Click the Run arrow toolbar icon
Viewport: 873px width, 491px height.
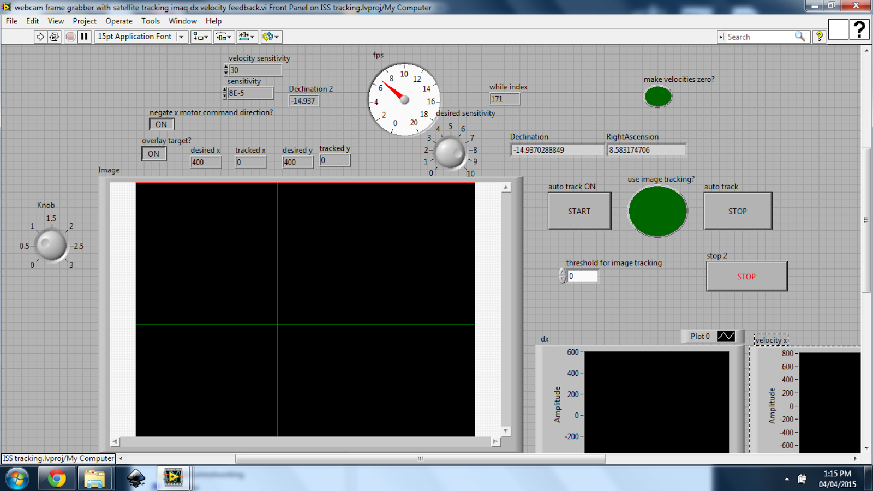pos(40,37)
